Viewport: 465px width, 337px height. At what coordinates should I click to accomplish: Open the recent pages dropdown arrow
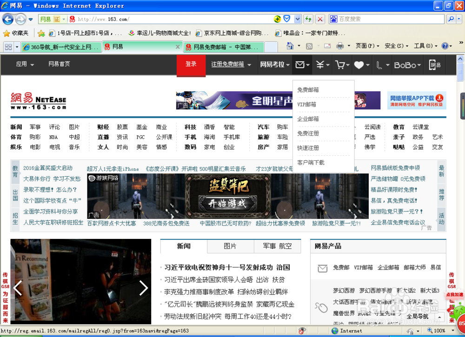click(x=31, y=20)
